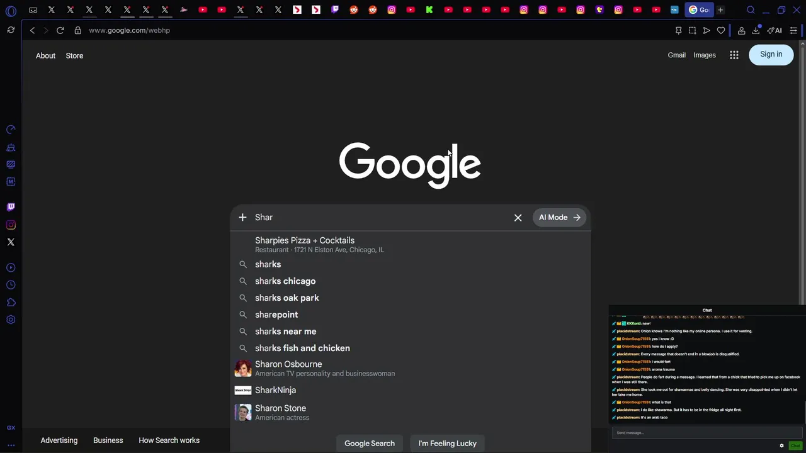The image size is (806, 453).
Task: Choose the 'sharks near me' suggestion
Action: tap(411, 332)
